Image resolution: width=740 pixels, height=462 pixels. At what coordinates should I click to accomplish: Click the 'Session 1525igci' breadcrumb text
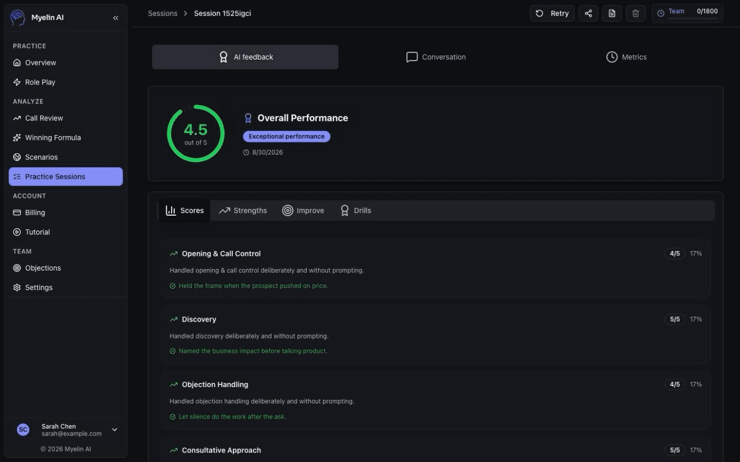click(x=222, y=13)
